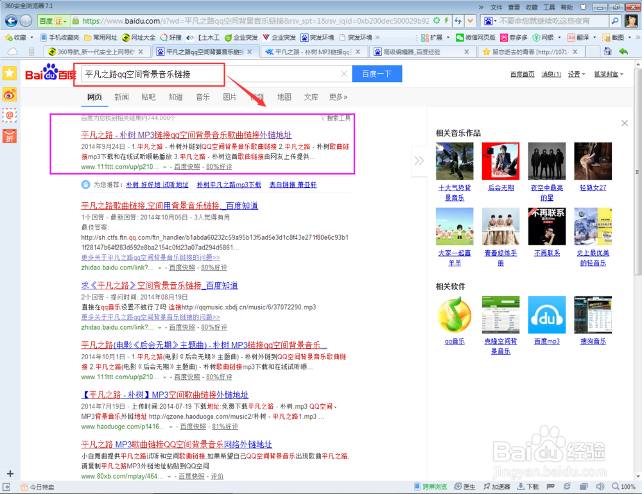This screenshot has height=494, width=642.
Task: Open the 设置 dropdown on the Baidu page
Action: (x=577, y=74)
